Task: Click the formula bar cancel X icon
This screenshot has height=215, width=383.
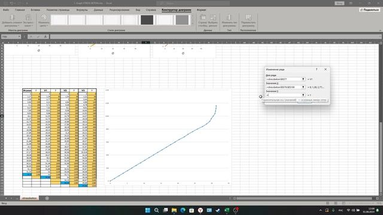Action: tap(31, 36)
